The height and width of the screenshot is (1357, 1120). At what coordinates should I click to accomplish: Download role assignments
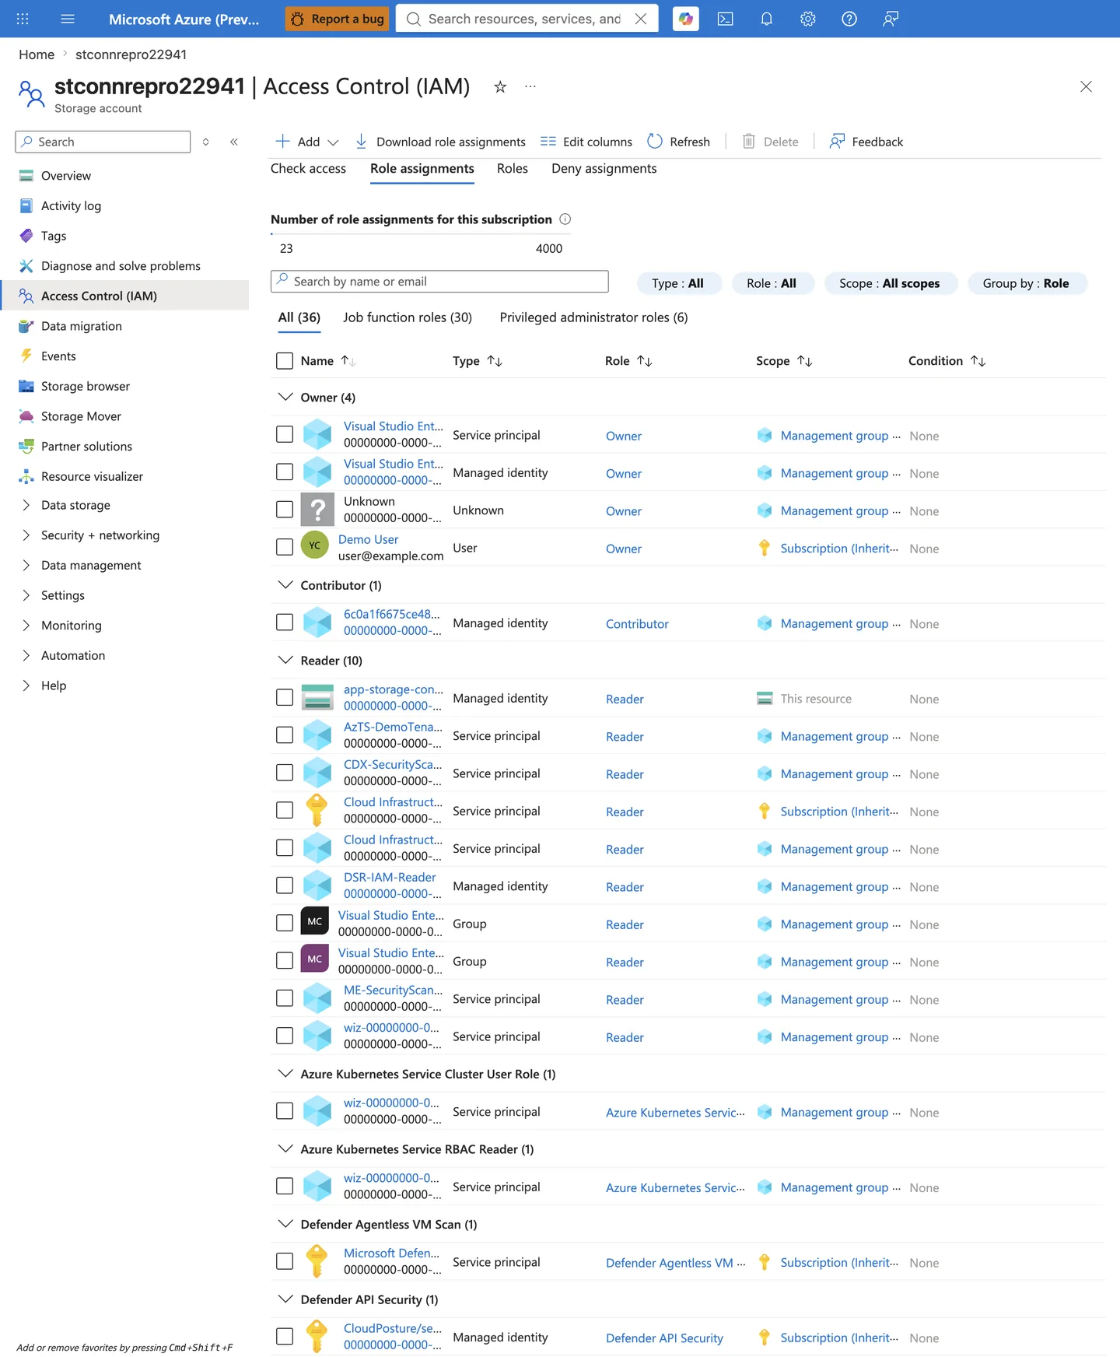pos(440,142)
